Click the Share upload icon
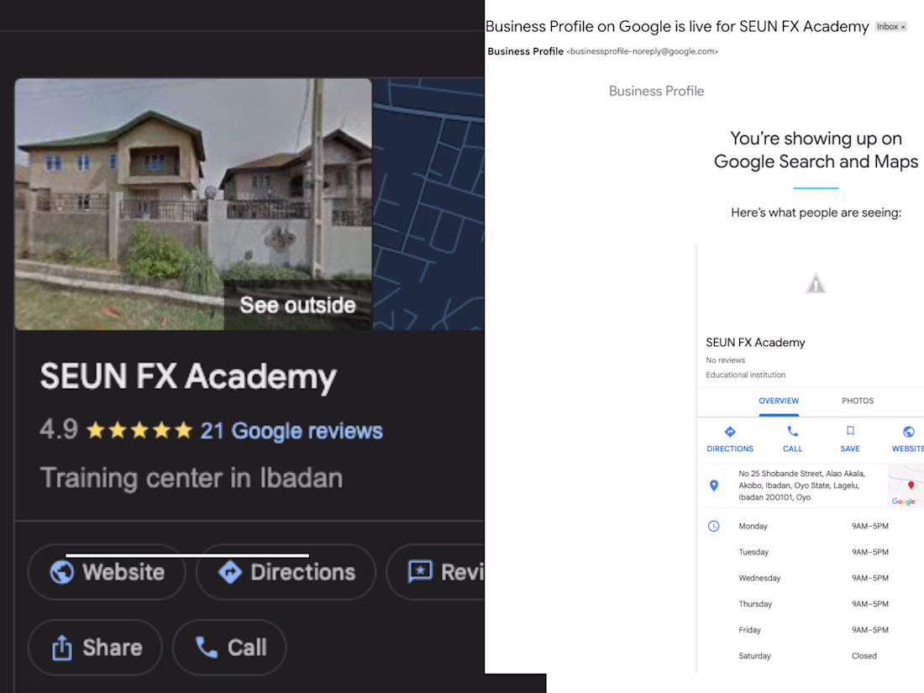924x693 pixels. tap(62, 647)
